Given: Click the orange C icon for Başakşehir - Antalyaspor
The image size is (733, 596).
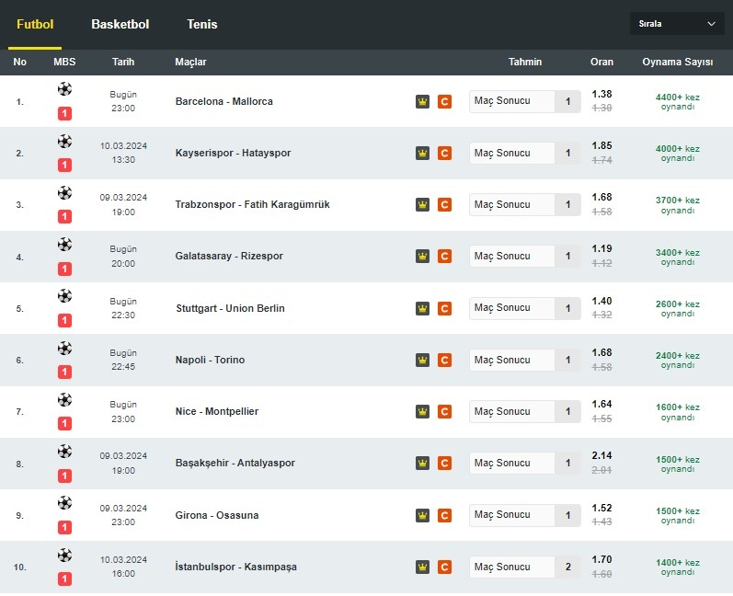Looking at the screenshot, I should (444, 463).
